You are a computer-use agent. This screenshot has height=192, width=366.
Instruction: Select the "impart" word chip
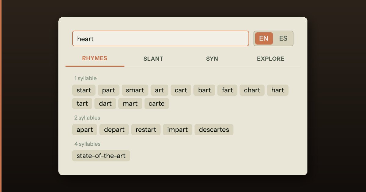pyautogui.click(x=178, y=130)
